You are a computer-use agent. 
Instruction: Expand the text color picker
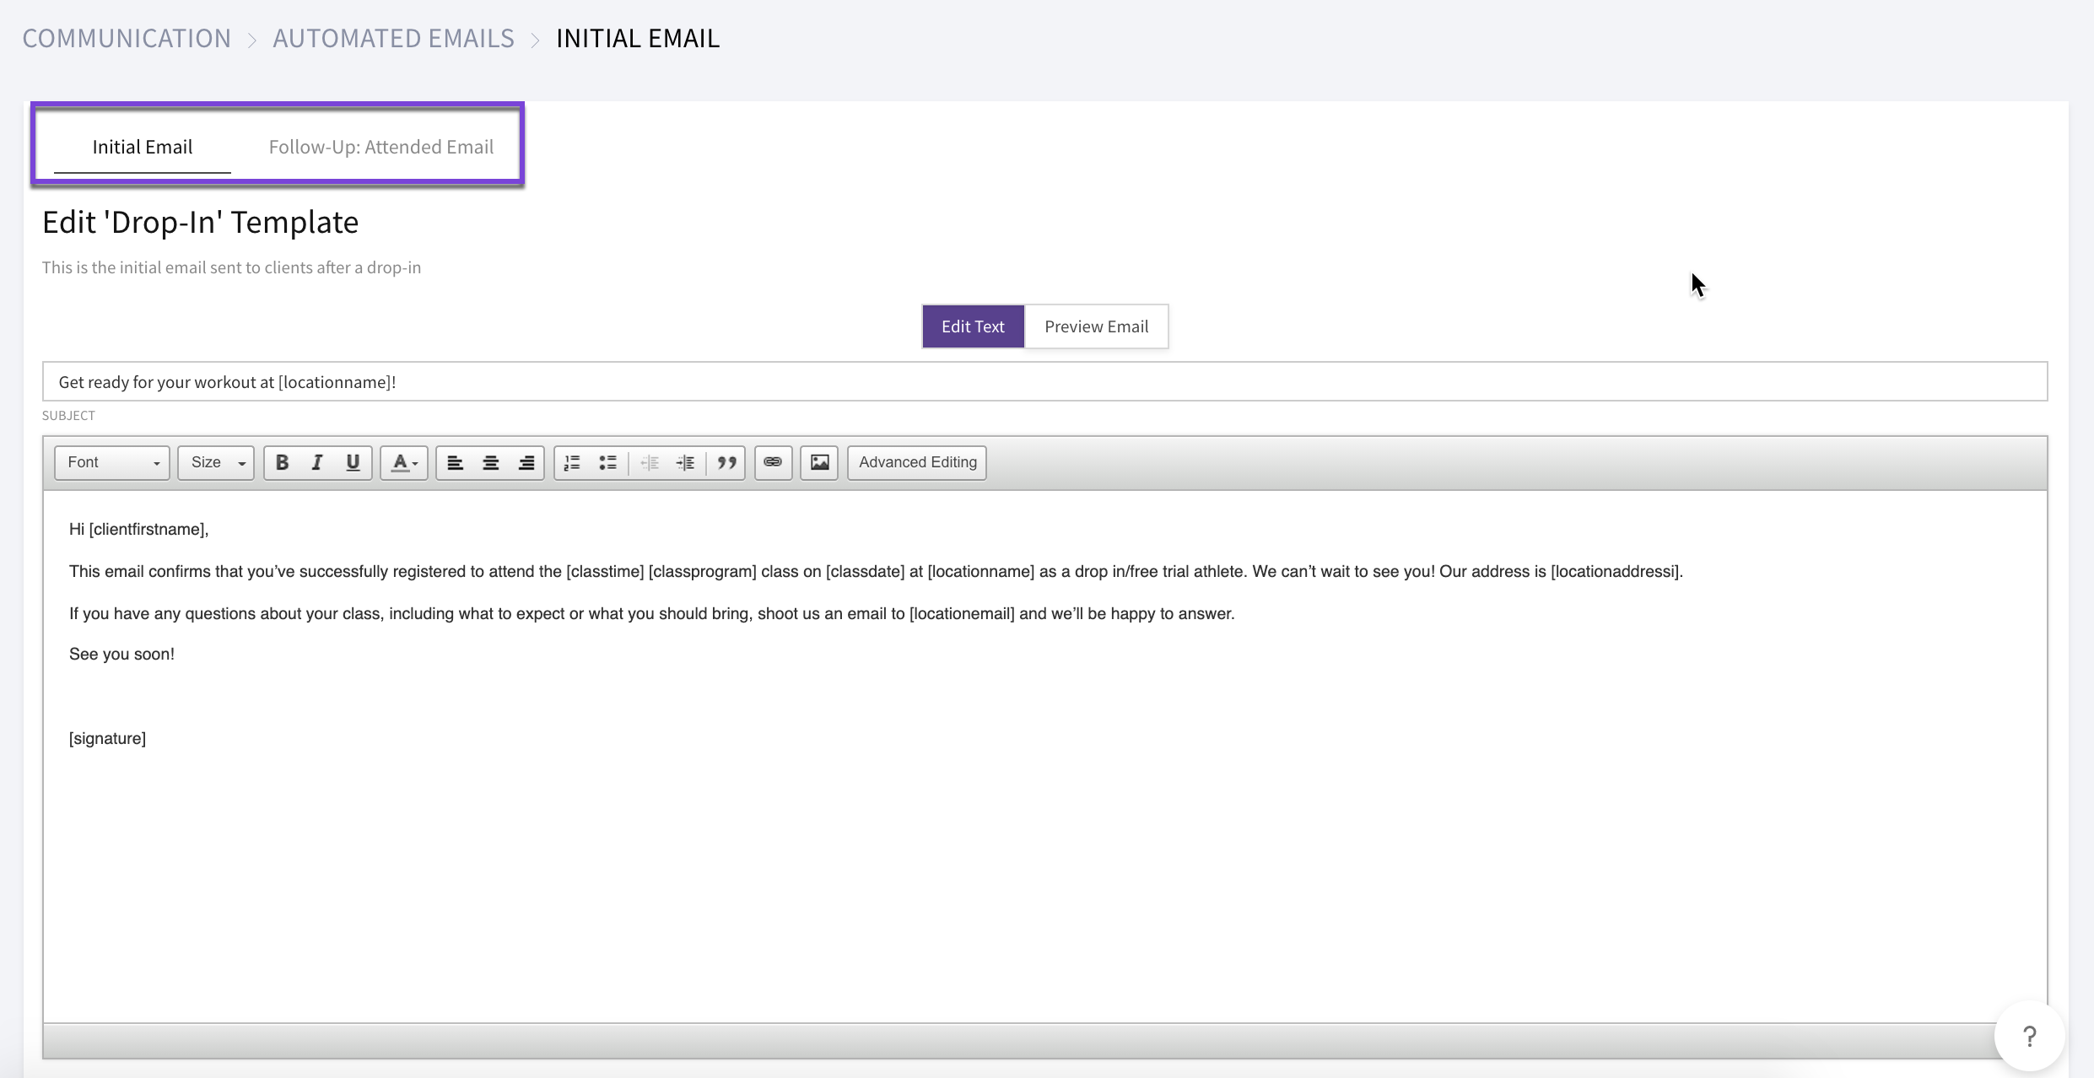414,462
